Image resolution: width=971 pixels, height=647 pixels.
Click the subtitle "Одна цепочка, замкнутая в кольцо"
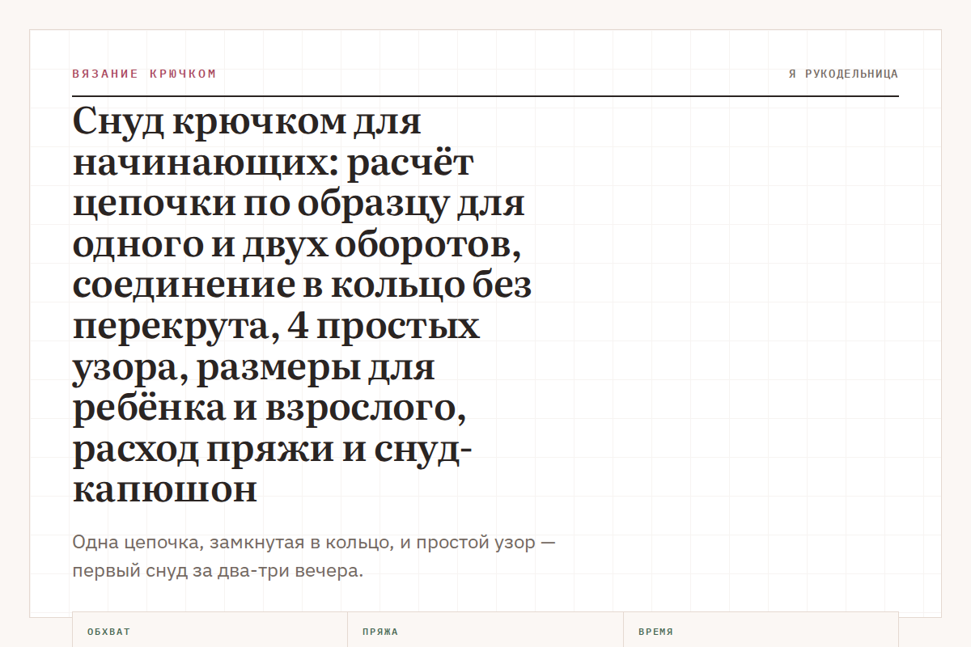314,556
